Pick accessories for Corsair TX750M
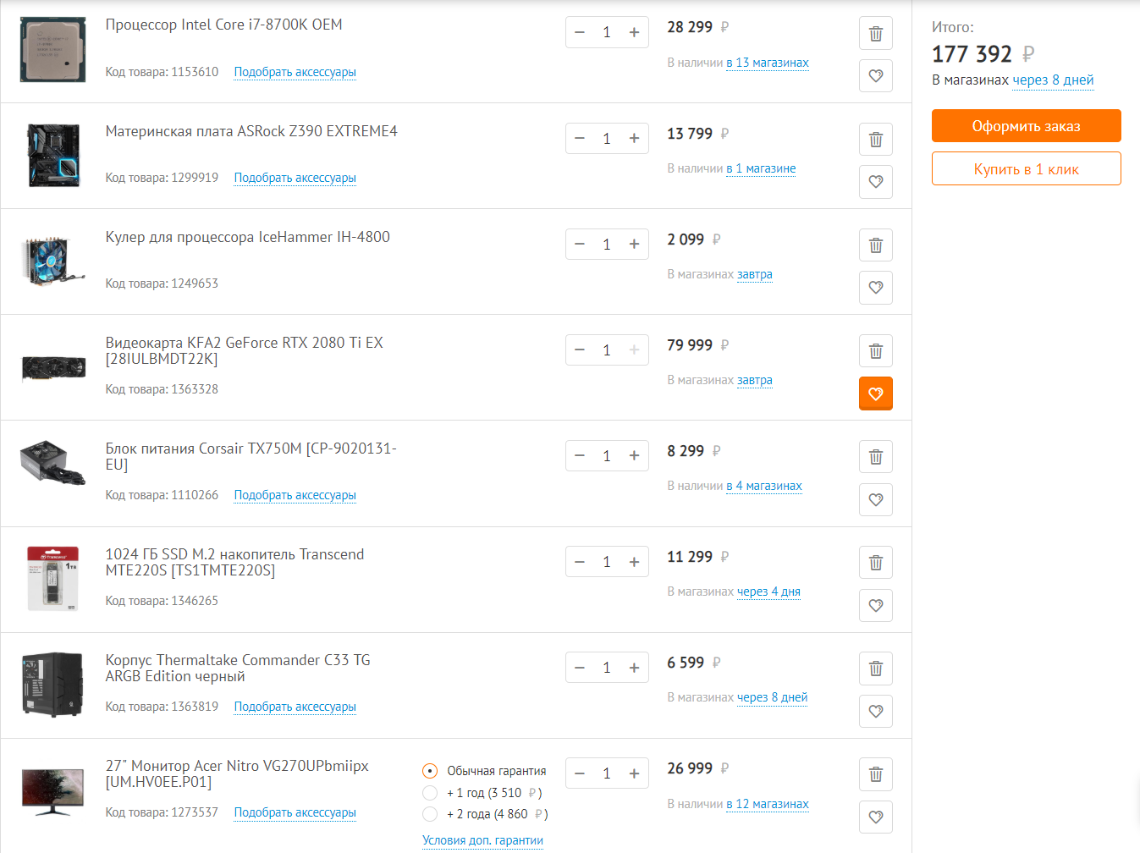 pyautogui.click(x=295, y=495)
